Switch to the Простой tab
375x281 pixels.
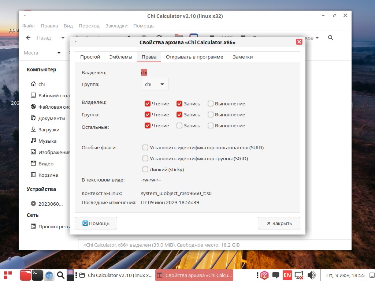90,57
